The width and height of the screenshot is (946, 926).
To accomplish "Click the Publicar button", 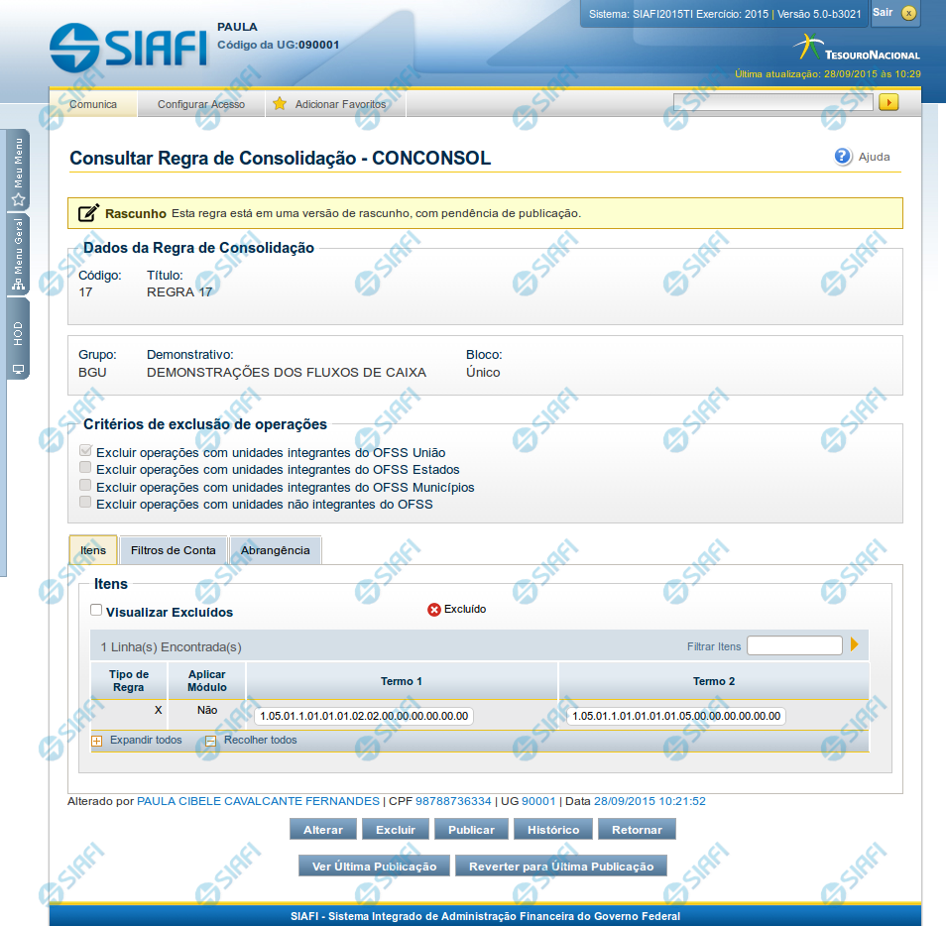I will tap(471, 830).
